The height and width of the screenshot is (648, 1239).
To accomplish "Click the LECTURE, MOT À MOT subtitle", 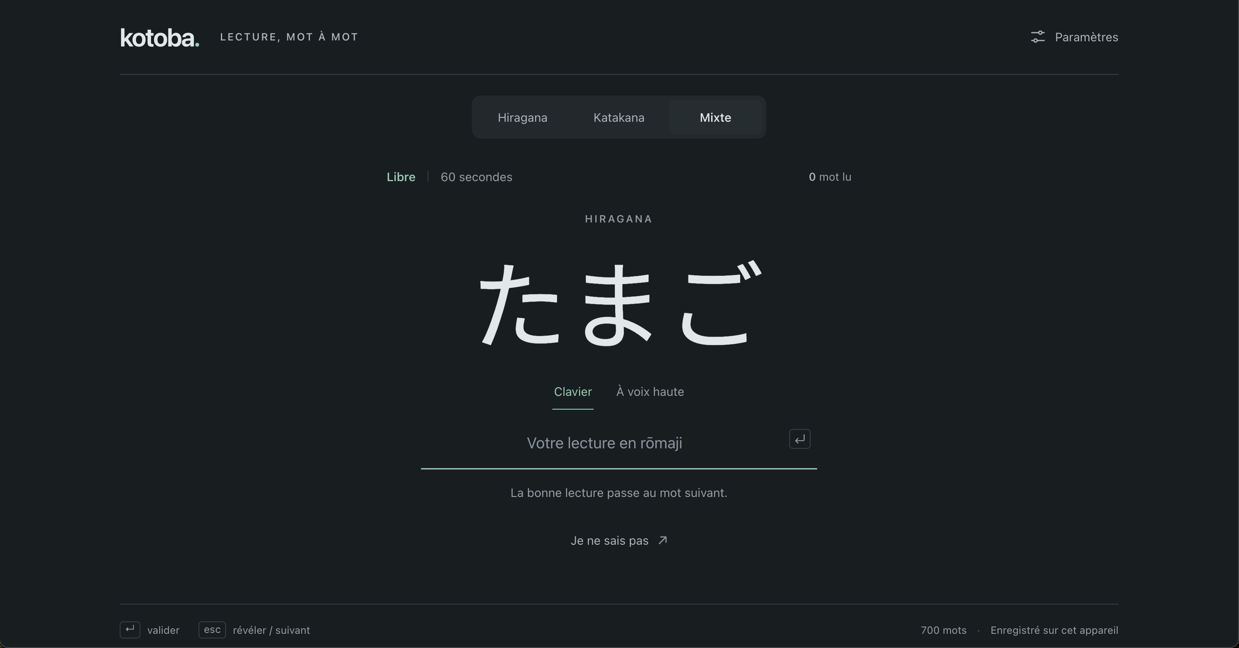I will click(x=289, y=37).
